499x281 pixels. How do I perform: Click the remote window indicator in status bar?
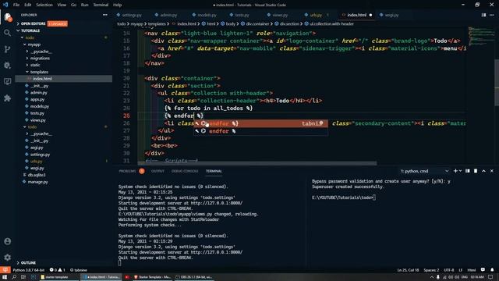5,270
